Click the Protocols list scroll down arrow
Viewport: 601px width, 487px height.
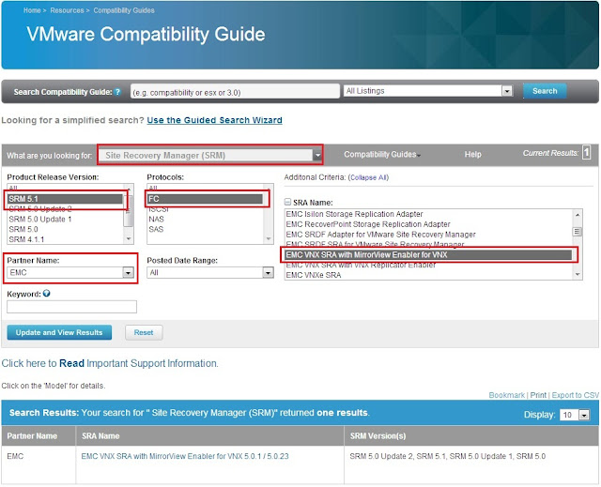[x=269, y=239]
